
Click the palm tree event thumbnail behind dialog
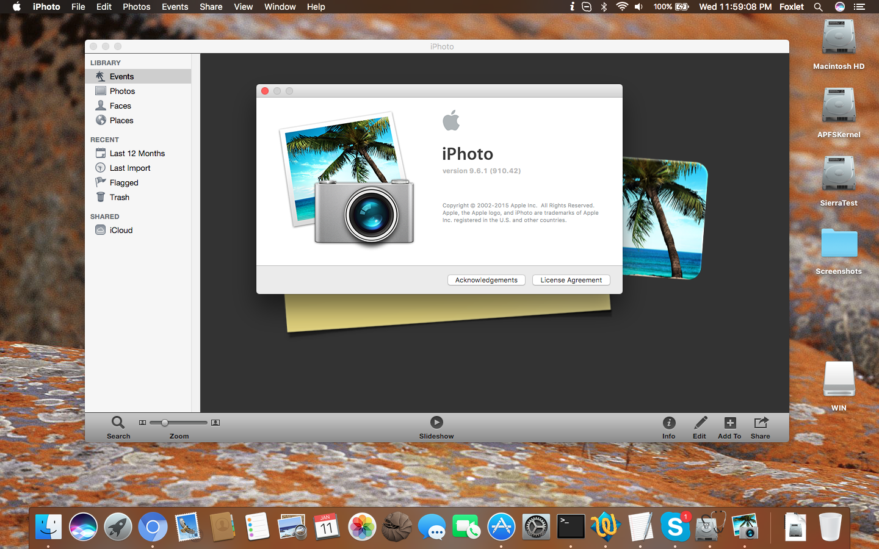(x=664, y=218)
